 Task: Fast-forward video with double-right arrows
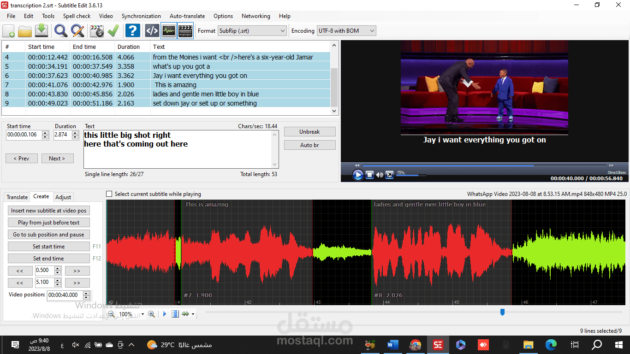[x=612, y=165]
